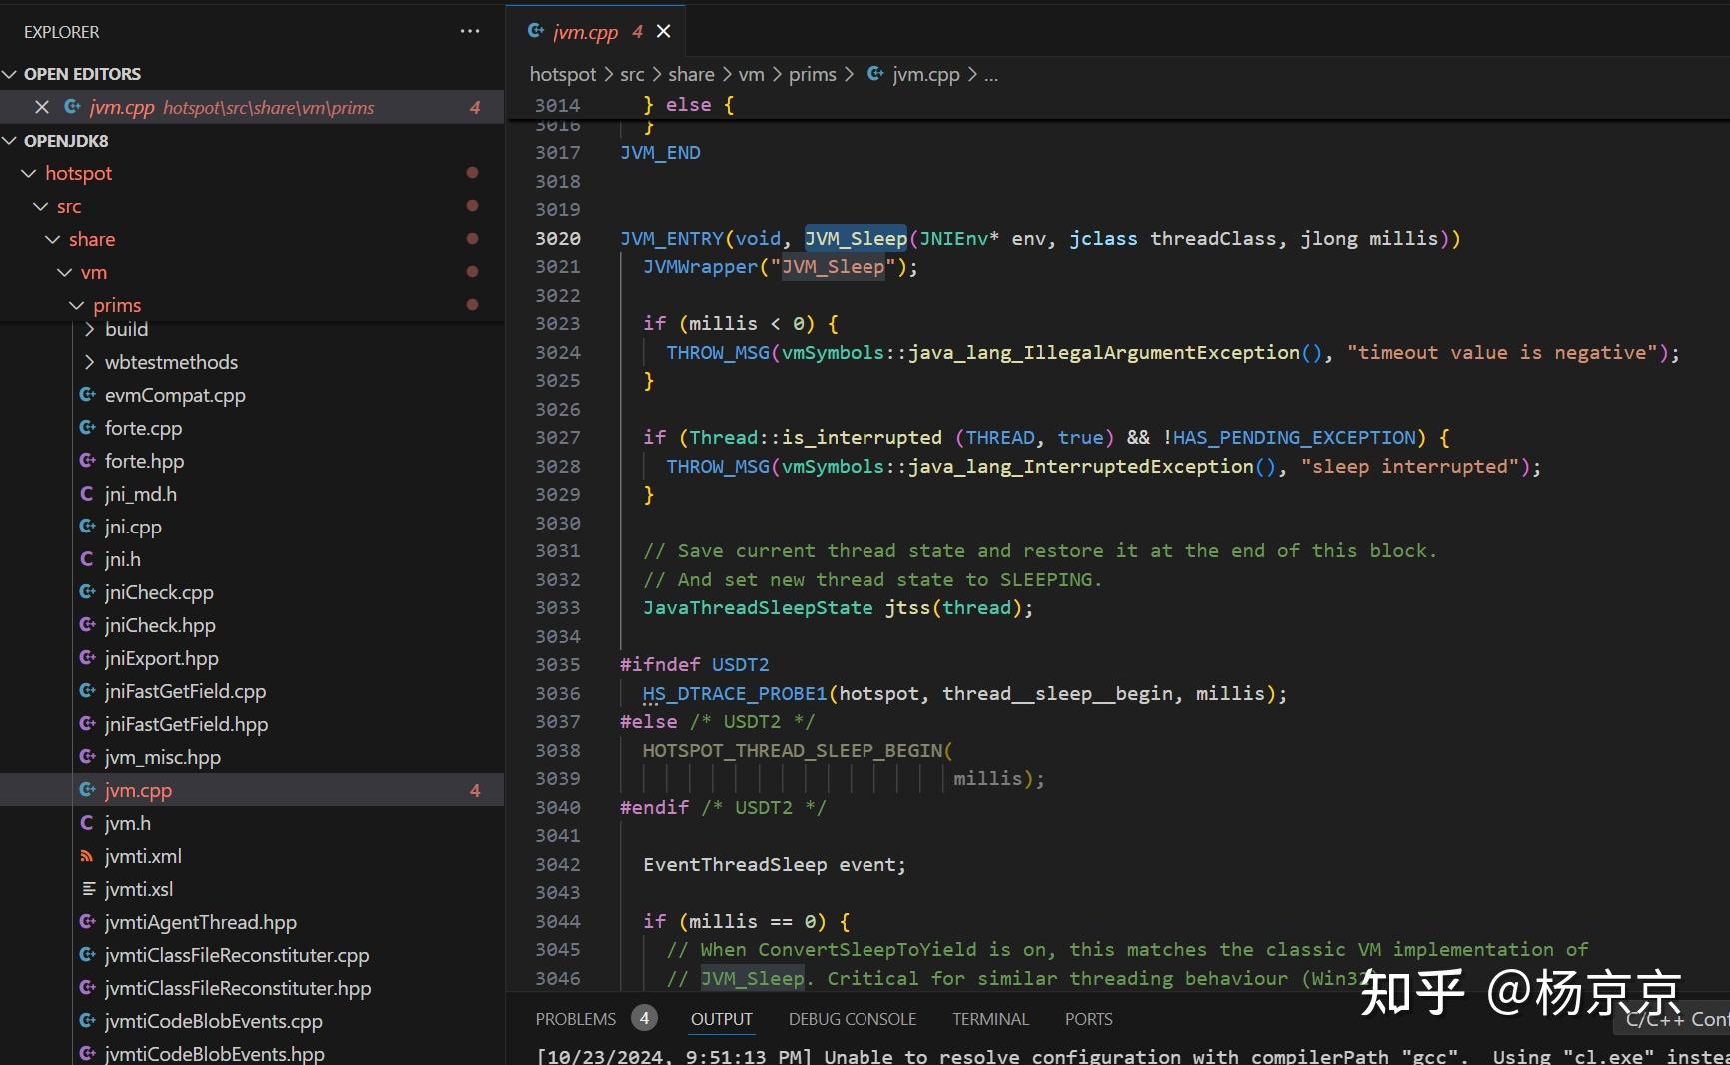Expand the build folder

pos(90,329)
